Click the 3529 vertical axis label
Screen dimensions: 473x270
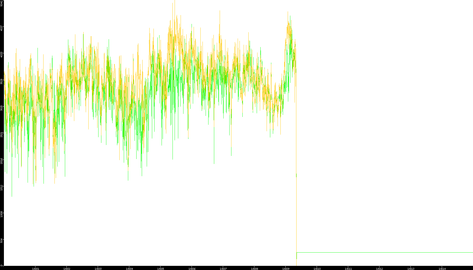(x=2, y=81)
